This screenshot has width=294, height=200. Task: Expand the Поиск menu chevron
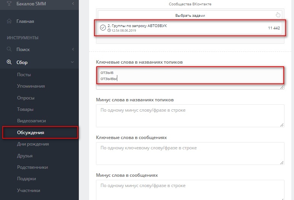click(x=73, y=49)
